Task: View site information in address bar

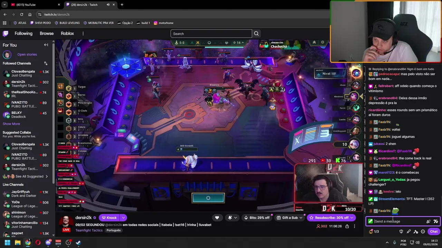Action: 40,14
